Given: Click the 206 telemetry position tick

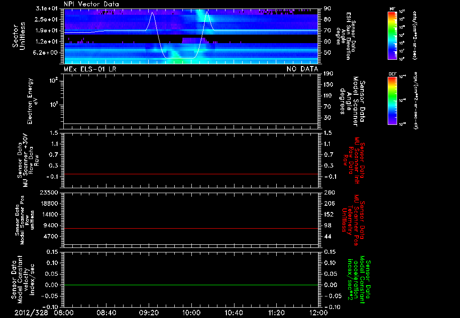Looking at the screenshot, I should pyautogui.click(x=329, y=203).
